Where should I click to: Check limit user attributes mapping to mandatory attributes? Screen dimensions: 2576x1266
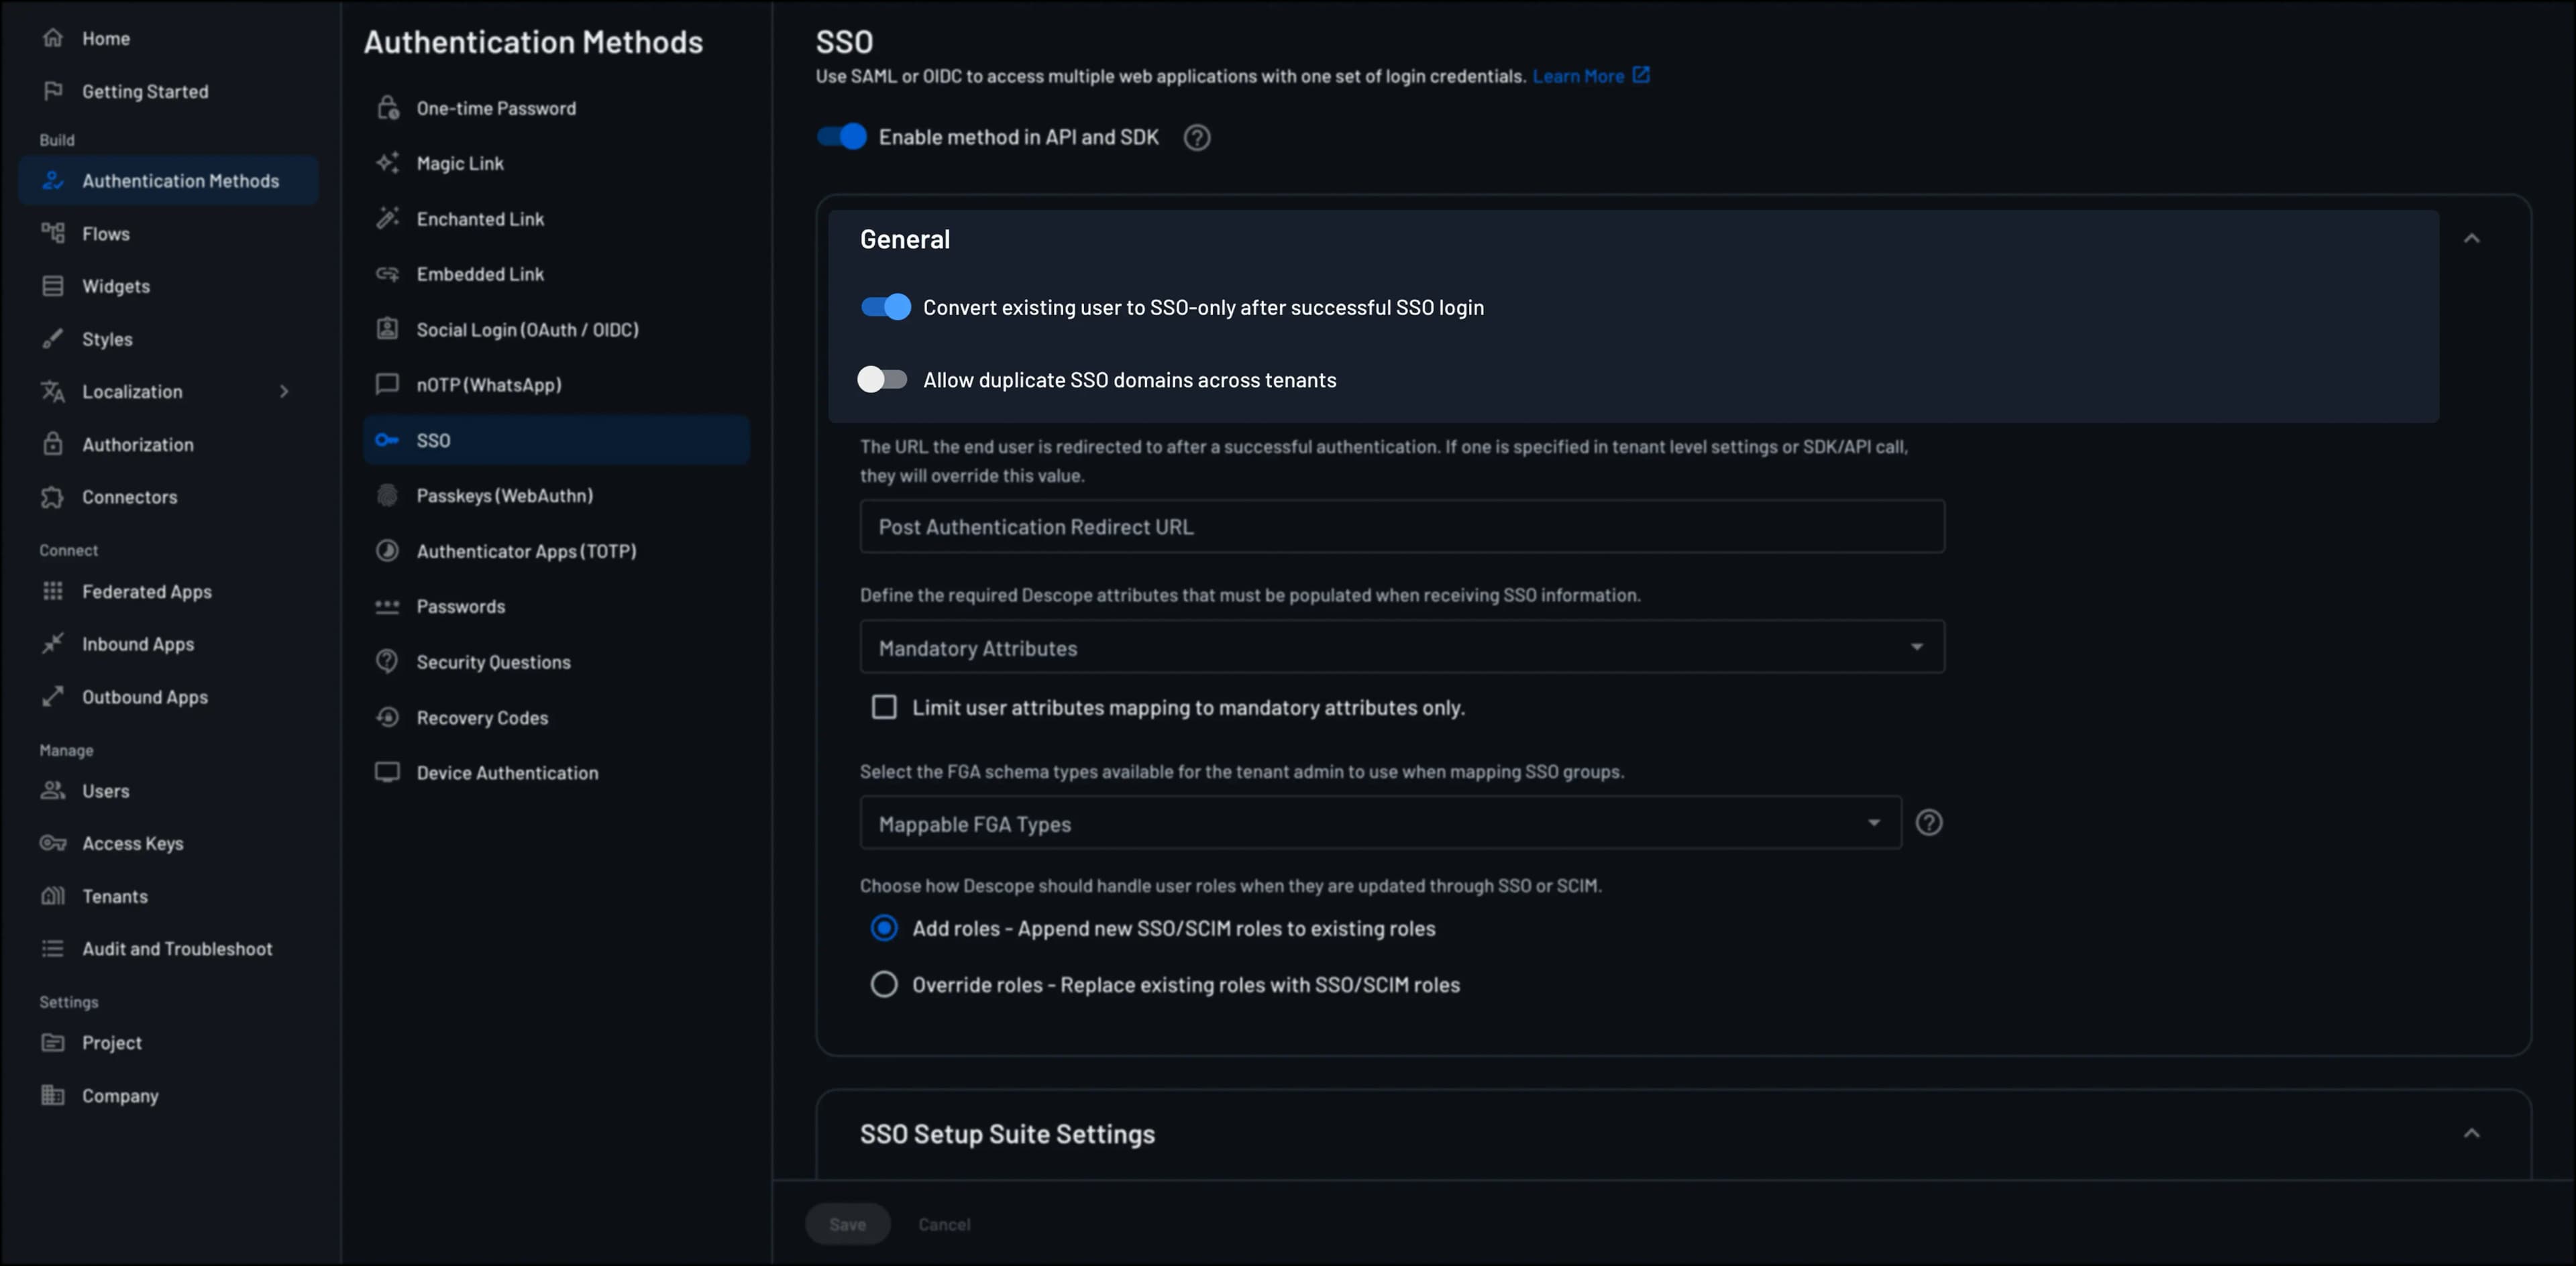pyautogui.click(x=884, y=707)
